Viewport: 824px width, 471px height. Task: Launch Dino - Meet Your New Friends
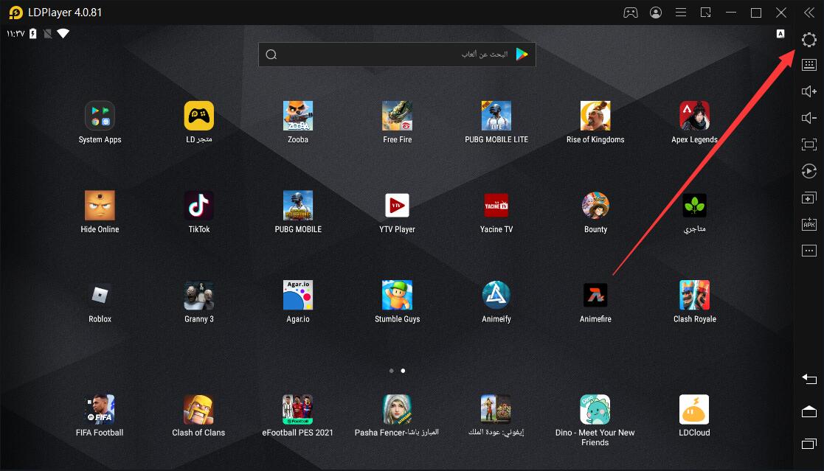[x=595, y=409]
